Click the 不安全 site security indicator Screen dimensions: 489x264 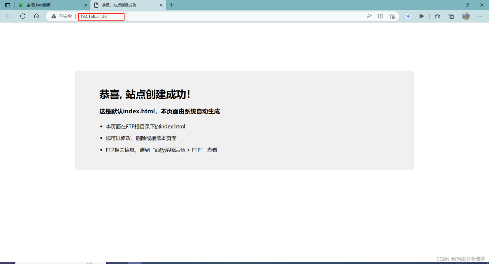(62, 16)
